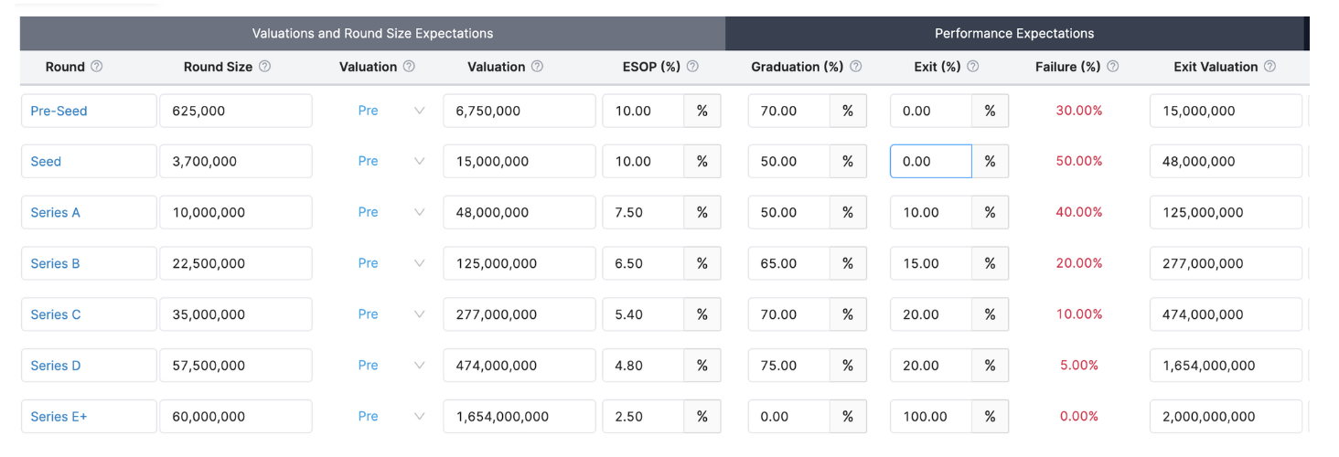Screen dimensions: 1339x457
Task: Click Series D ESOP percentage field
Action: [x=642, y=366]
